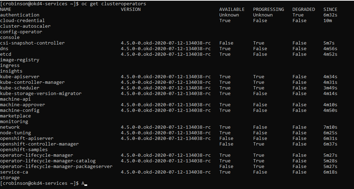Click the 4m10s time value

(330, 105)
